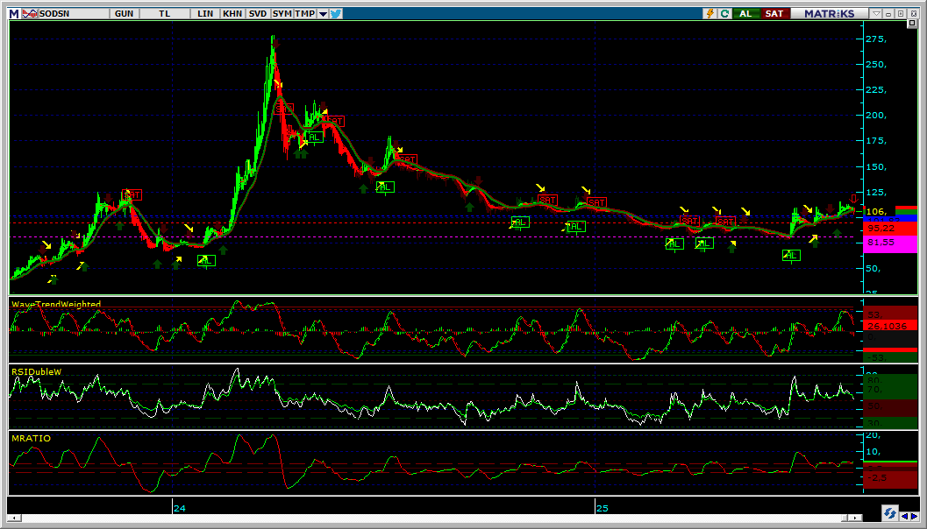Click the 150, price axis label
Viewport: 927px width, 529px height.
[877, 167]
